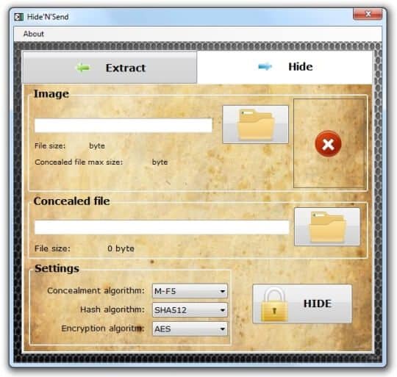Click the empty image preview thumbnail area

click(x=329, y=143)
